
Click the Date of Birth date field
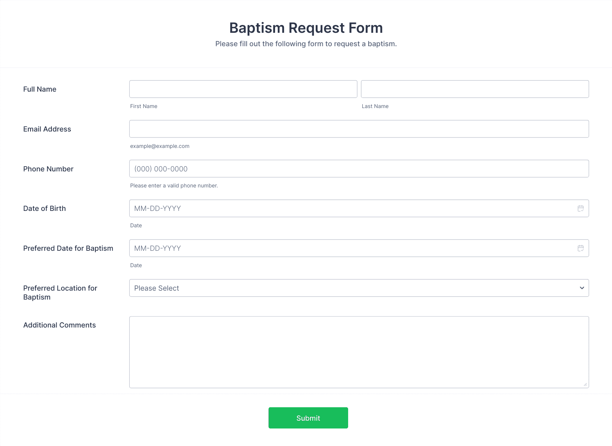[359, 208]
